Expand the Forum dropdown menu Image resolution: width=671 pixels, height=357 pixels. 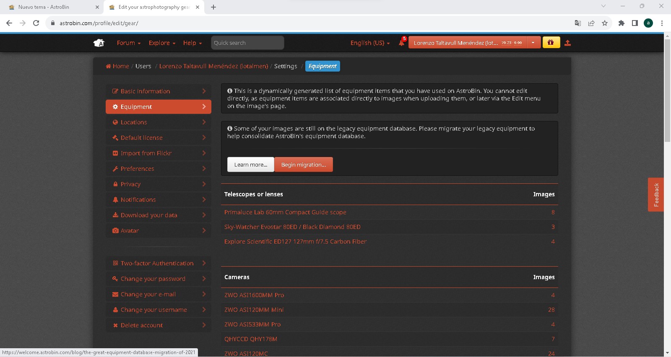(129, 43)
